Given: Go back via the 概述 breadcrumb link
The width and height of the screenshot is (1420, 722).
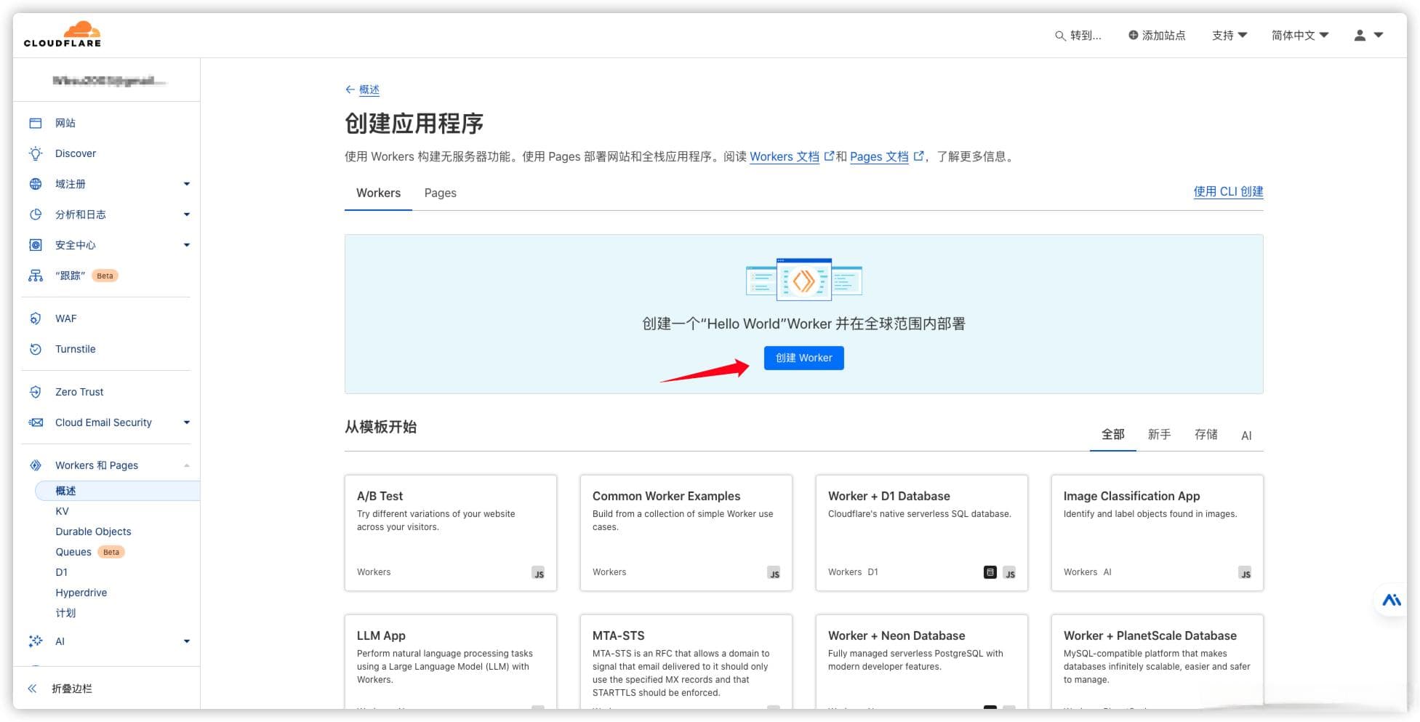Looking at the screenshot, I should [369, 89].
